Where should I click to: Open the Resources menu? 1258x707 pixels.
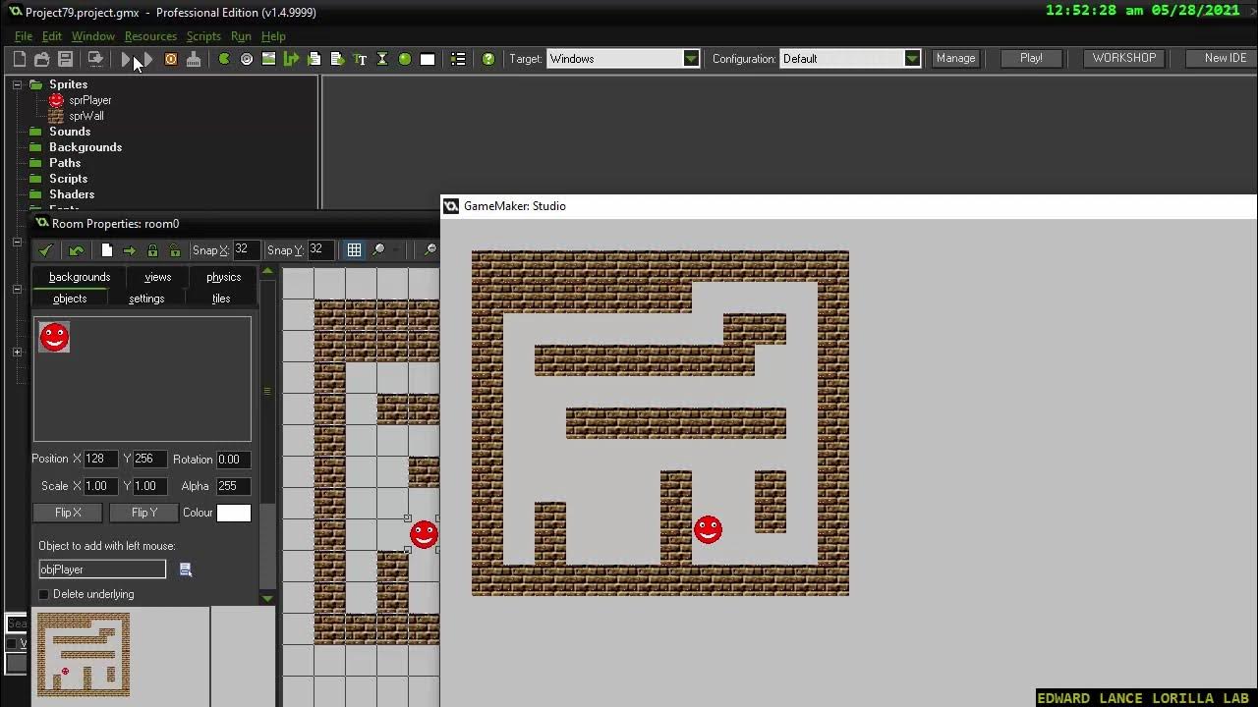[150, 36]
